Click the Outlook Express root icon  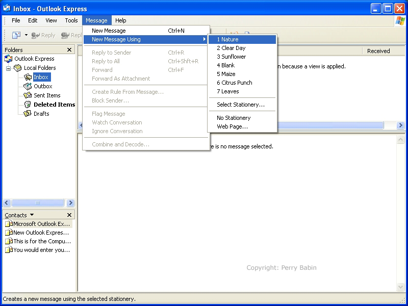coord(8,59)
